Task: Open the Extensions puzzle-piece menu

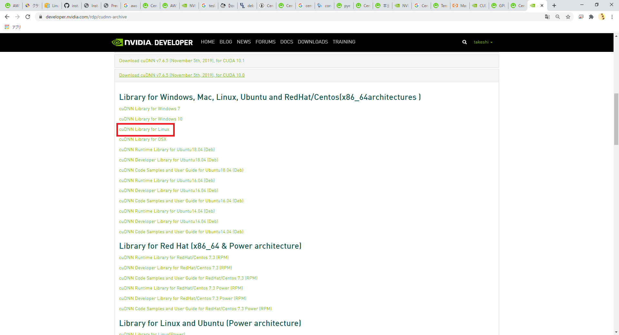Action: click(x=591, y=17)
